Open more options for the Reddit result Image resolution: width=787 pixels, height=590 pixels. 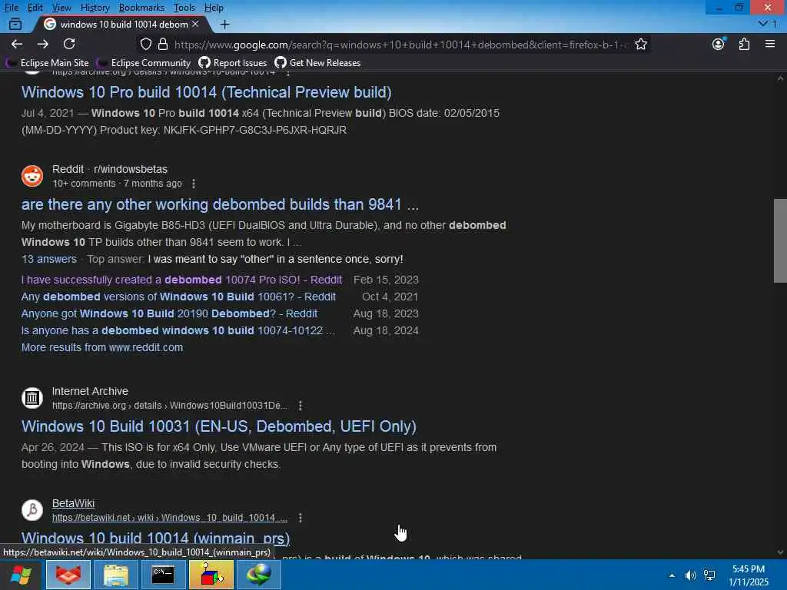point(194,184)
